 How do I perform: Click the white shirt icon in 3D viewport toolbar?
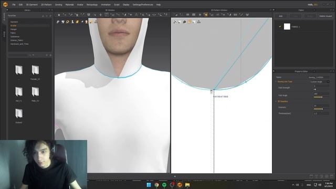(63, 22)
